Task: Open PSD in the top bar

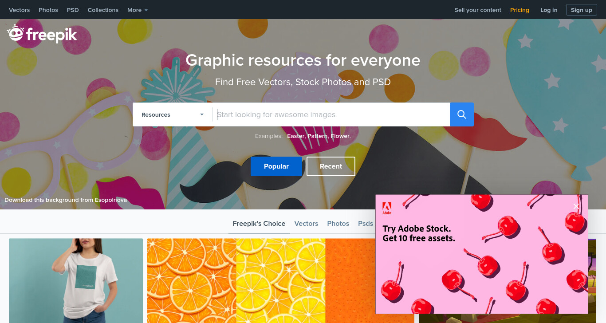Action: pyautogui.click(x=73, y=10)
